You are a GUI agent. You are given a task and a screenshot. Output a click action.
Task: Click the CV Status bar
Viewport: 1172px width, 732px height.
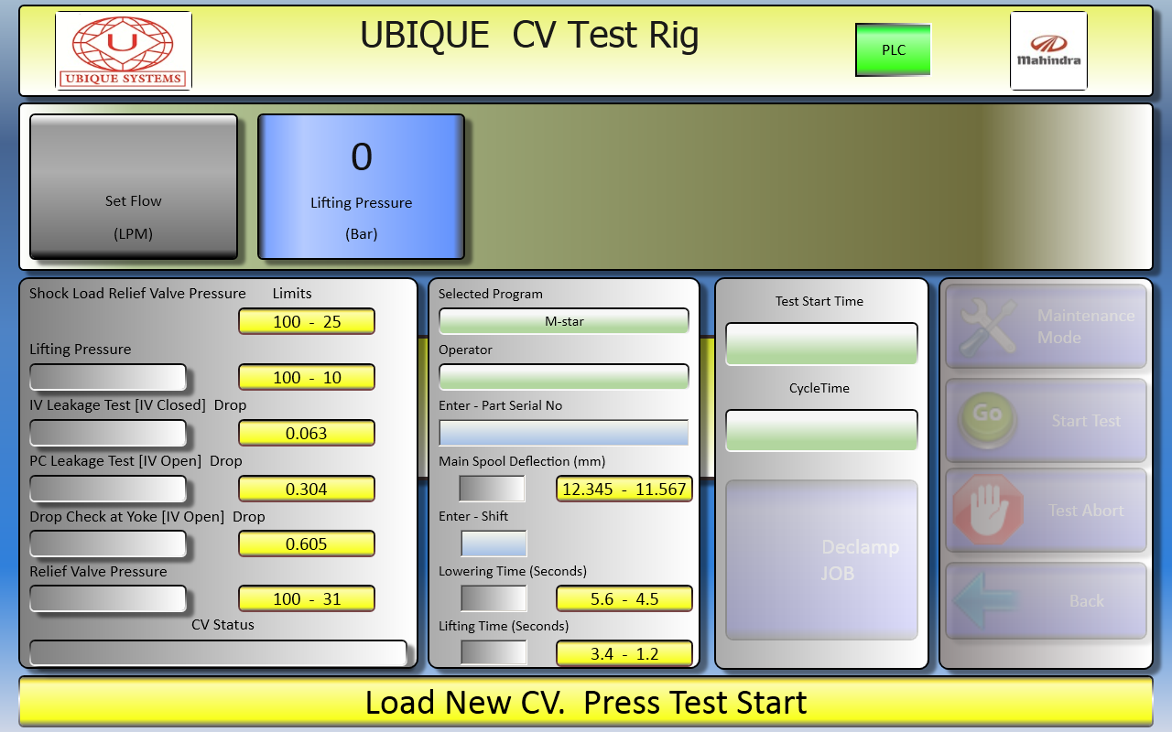click(218, 653)
